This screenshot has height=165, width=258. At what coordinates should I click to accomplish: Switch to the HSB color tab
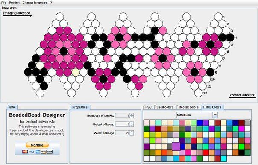[148, 107]
